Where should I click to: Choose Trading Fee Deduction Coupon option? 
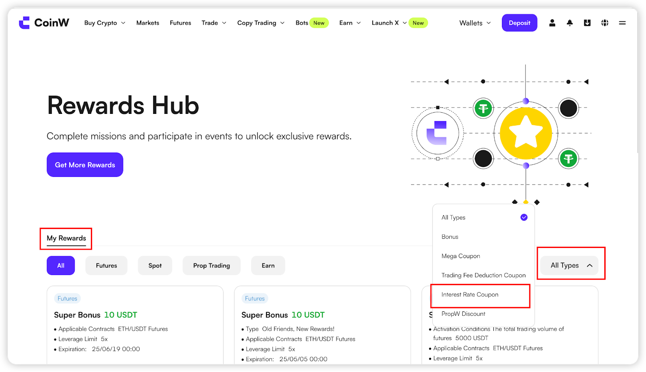pos(483,275)
